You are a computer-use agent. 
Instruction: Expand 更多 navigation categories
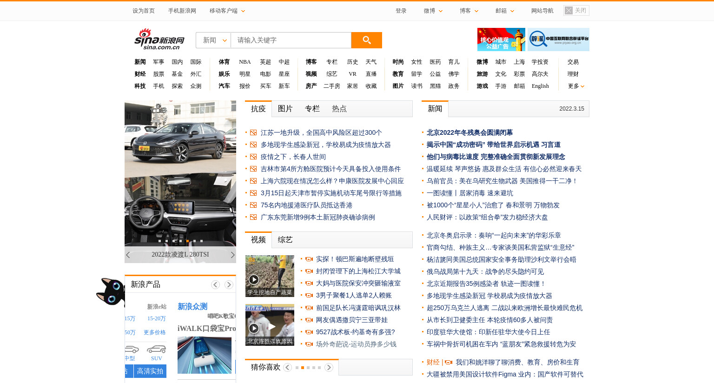[x=576, y=86]
